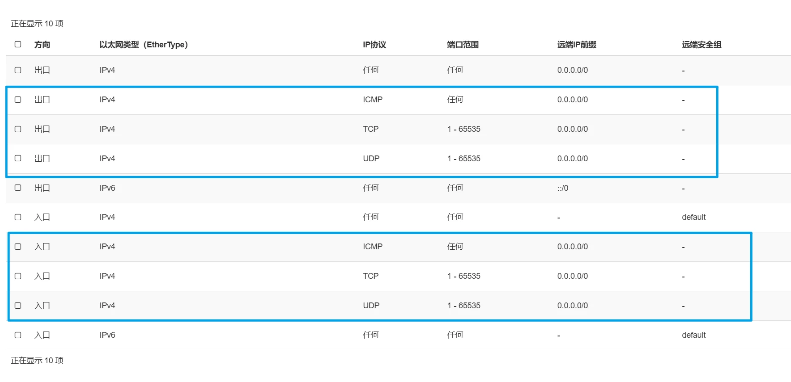
Task: Select the egress IPv4 ICMP rule checkbox
Action: click(18, 100)
